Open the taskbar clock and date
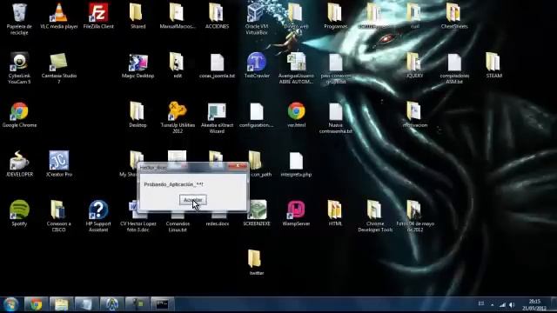The height and width of the screenshot is (313, 557). point(534,305)
